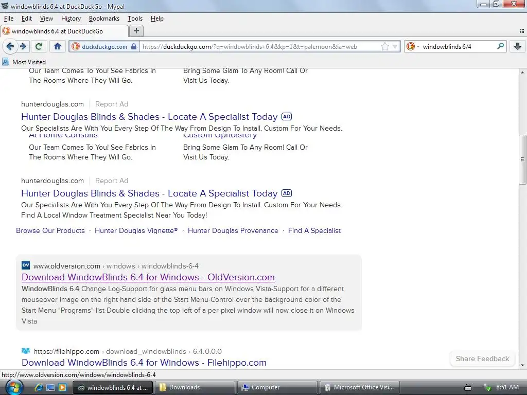Open upper Hunter Douglas Blinds & Shades ad
The height and width of the screenshot is (395, 527).
pos(149,117)
